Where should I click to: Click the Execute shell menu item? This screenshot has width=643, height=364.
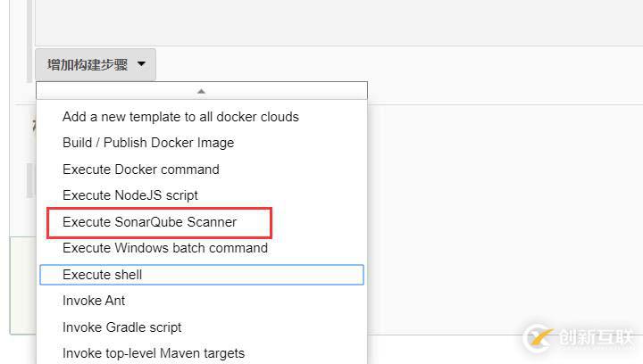point(103,275)
